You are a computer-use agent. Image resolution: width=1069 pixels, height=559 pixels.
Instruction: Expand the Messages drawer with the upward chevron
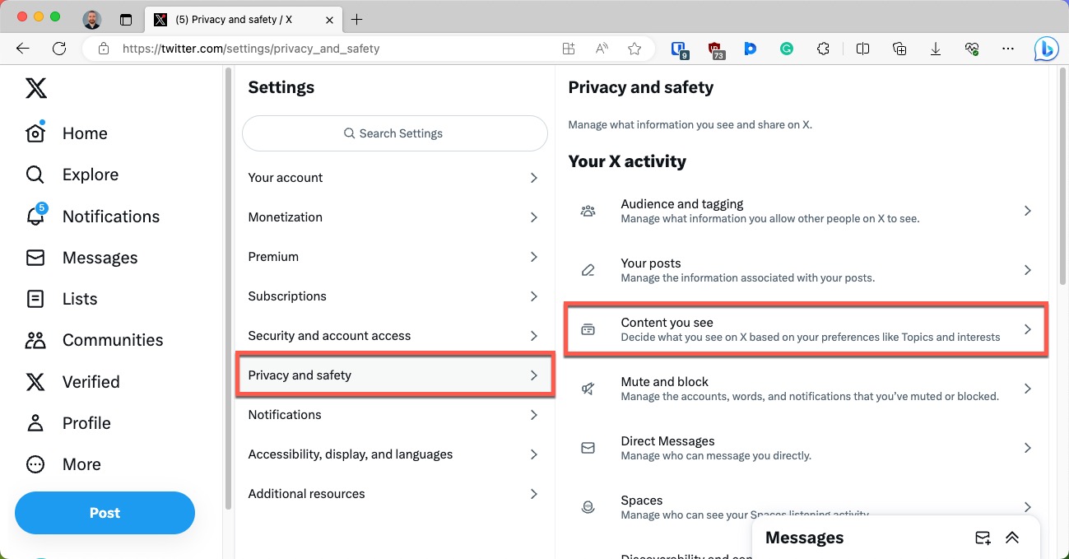pyautogui.click(x=1012, y=538)
